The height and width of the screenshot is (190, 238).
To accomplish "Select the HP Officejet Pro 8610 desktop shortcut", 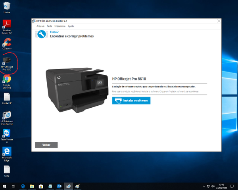I will click(7, 64).
